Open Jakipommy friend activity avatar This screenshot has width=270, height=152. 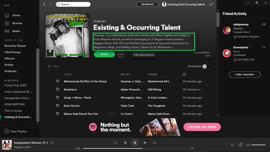click(x=226, y=30)
